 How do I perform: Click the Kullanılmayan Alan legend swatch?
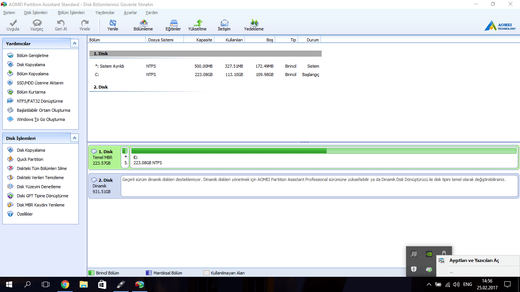206,273
